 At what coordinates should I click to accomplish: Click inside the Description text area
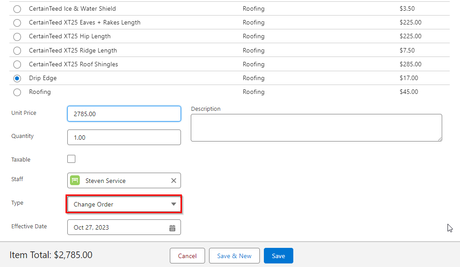click(316, 128)
